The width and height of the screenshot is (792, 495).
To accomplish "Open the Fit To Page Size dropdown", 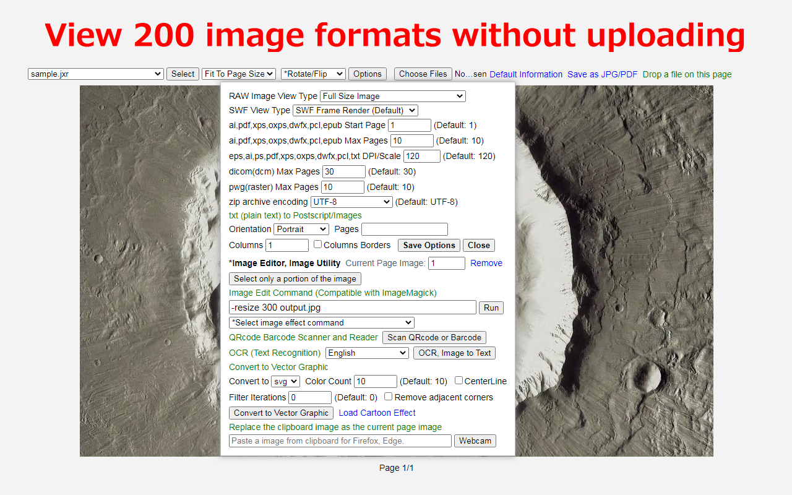I will tap(238, 74).
